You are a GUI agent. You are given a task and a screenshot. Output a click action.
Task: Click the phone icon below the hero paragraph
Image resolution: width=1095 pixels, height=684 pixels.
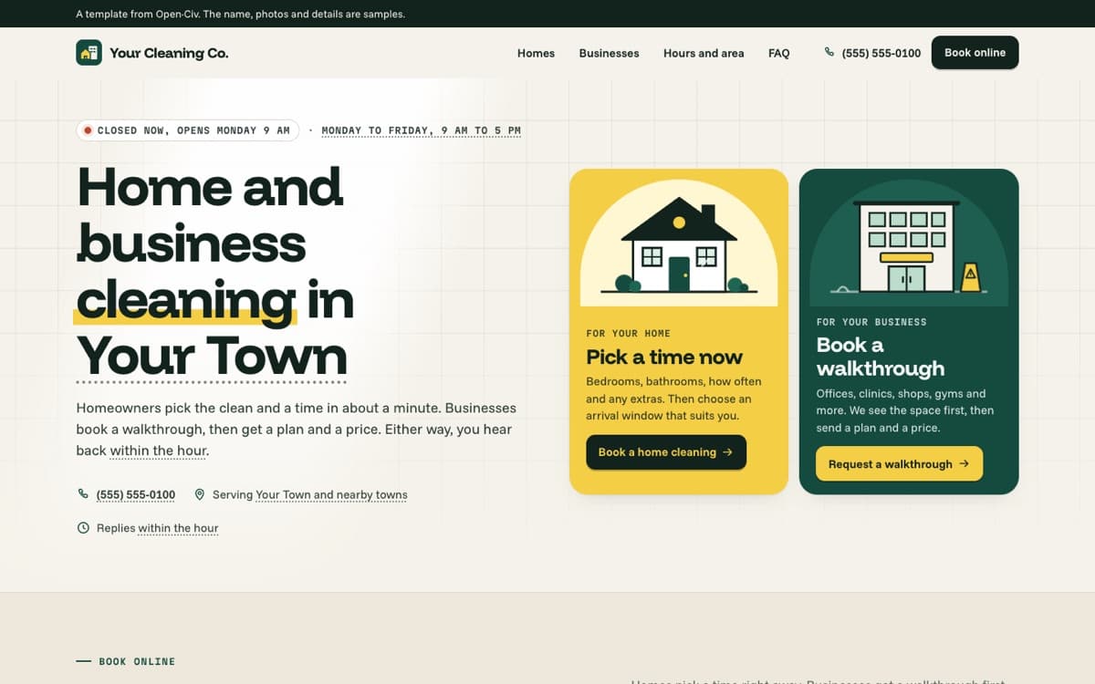pyautogui.click(x=83, y=494)
